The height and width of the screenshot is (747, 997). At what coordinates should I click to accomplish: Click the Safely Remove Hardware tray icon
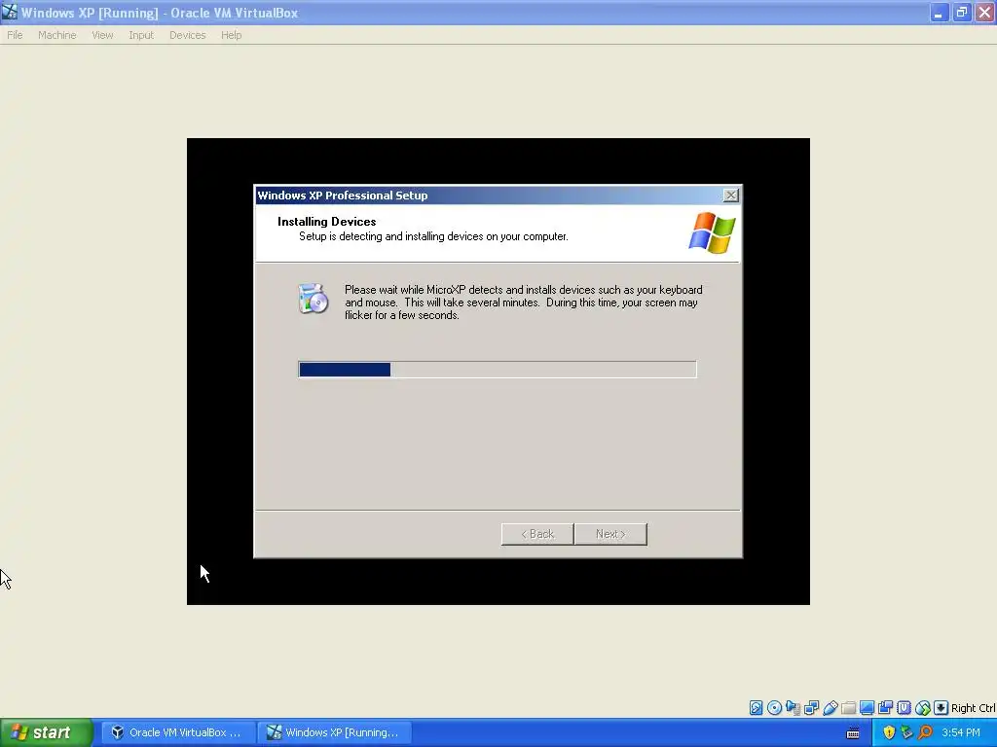pyautogui.click(x=906, y=732)
